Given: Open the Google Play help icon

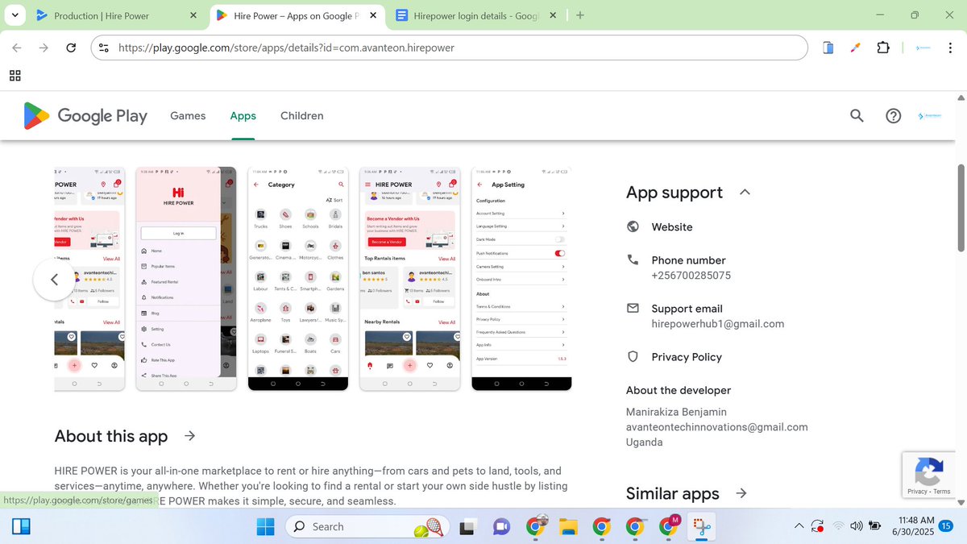Looking at the screenshot, I should (893, 116).
